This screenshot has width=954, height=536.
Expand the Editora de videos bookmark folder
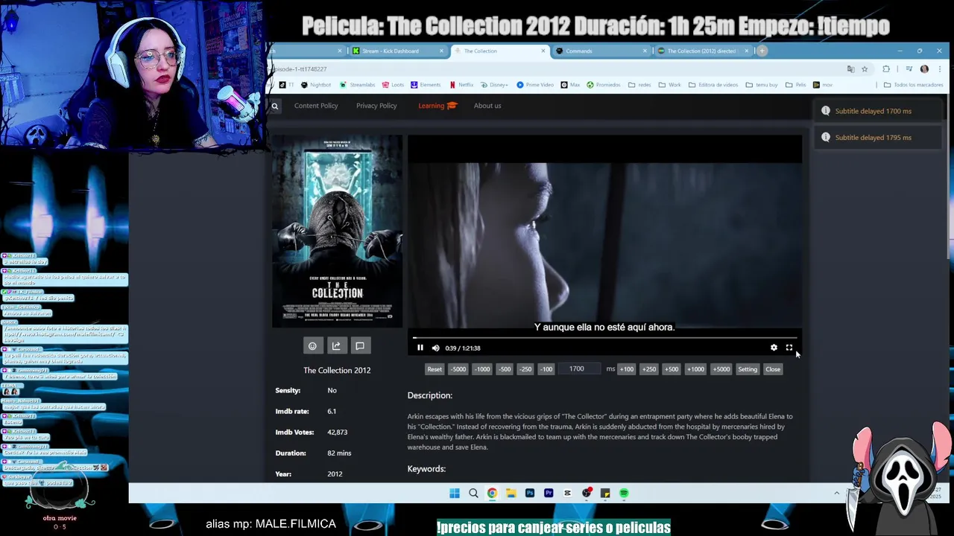click(713, 85)
